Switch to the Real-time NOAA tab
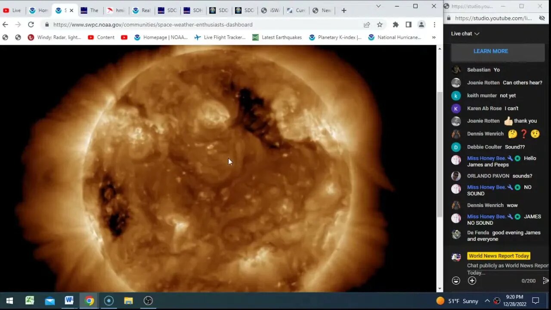This screenshot has height=310, width=551. pos(142,10)
